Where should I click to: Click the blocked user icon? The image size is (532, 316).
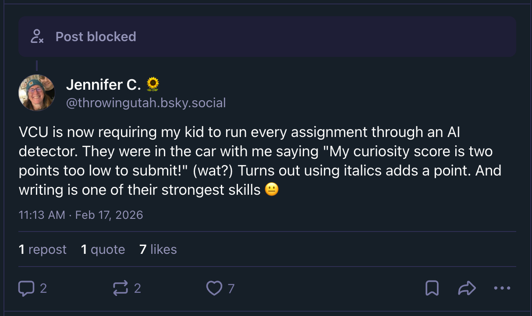tap(37, 37)
